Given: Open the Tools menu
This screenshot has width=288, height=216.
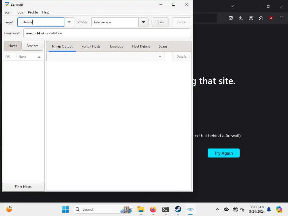Looking at the screenshot, I should point(20,12).
